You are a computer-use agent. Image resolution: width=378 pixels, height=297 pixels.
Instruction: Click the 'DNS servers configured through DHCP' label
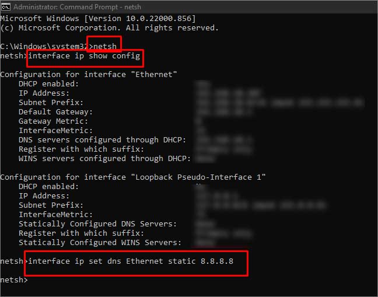pos(103,140)
